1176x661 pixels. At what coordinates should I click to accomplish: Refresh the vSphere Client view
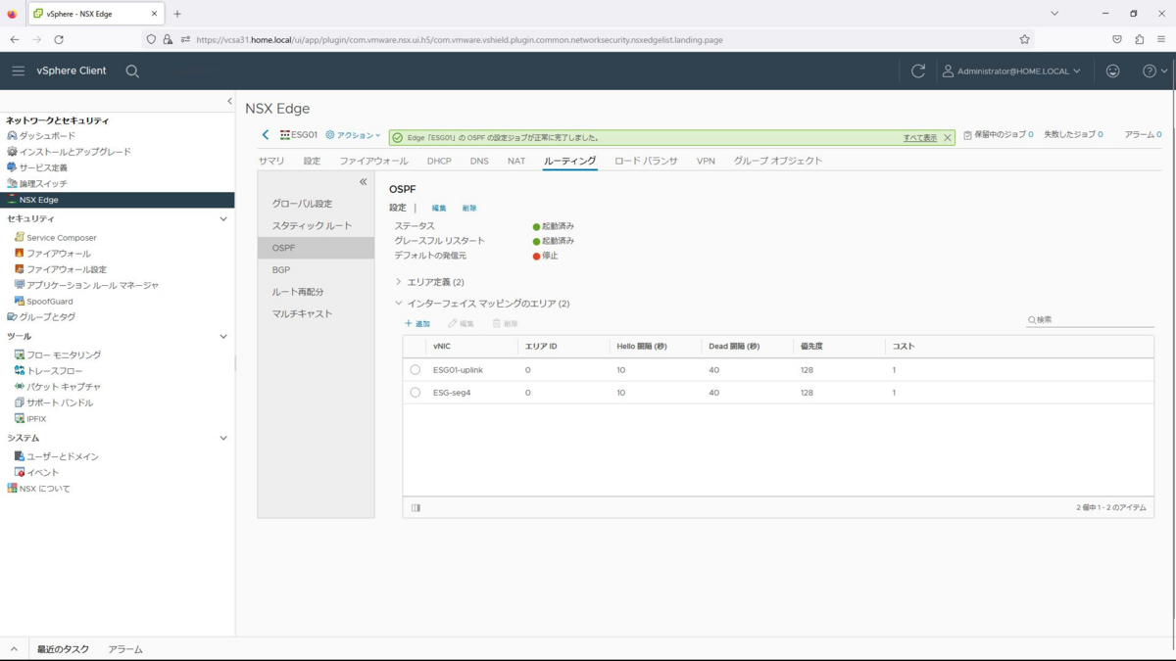918,71
